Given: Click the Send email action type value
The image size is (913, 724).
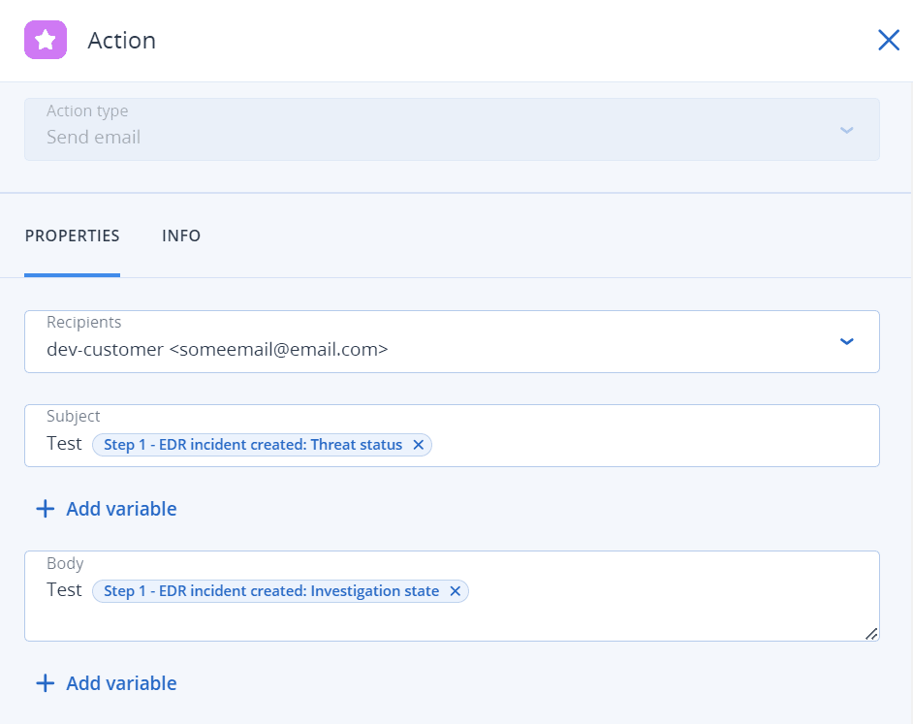Looking at the screenshot, I should tap(94, 138).
